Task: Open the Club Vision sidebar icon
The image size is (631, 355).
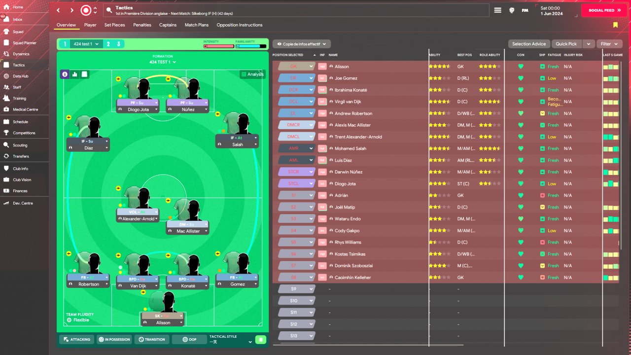Action: tap(6, 180)
